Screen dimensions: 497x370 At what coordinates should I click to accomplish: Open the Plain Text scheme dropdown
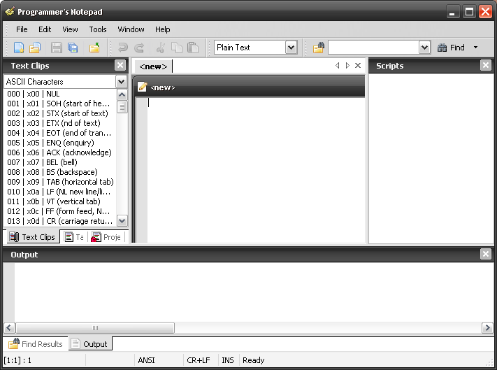point(291,48)
